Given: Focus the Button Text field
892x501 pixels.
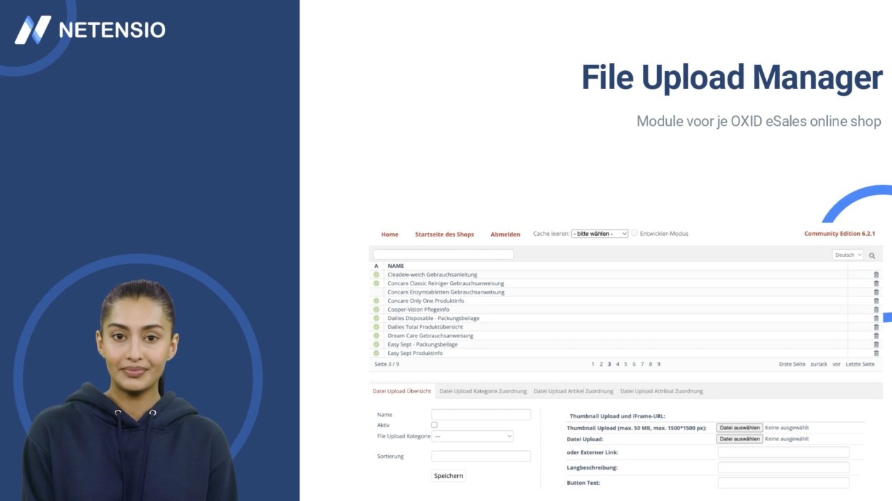Looking at the screenshot, I should click(x=783, y=483).
